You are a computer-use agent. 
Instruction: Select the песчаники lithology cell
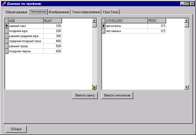point(126,31)
